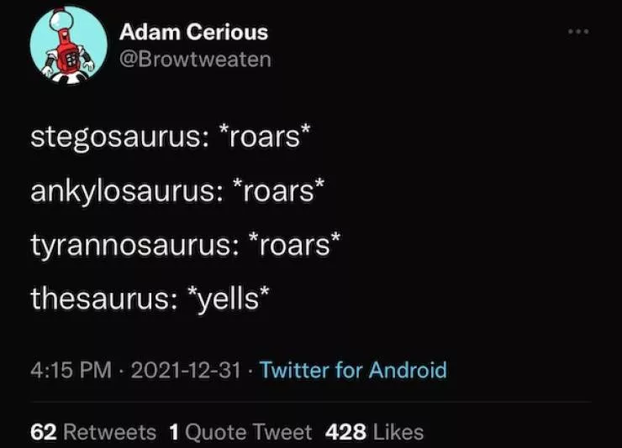Open Adam Cerious's profile avatar
Screen dimensions: 622x448
[69, 45]
